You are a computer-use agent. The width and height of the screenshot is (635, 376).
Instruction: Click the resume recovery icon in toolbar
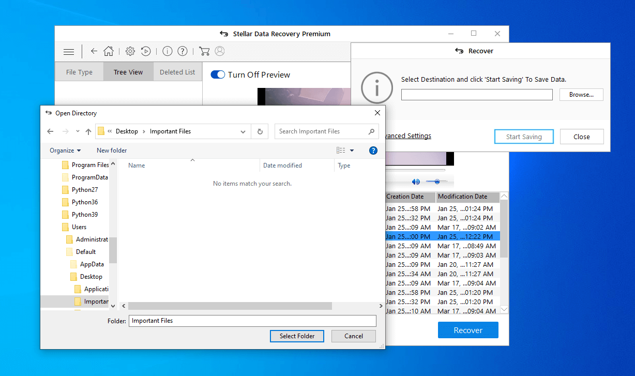[x=146, y=51]
